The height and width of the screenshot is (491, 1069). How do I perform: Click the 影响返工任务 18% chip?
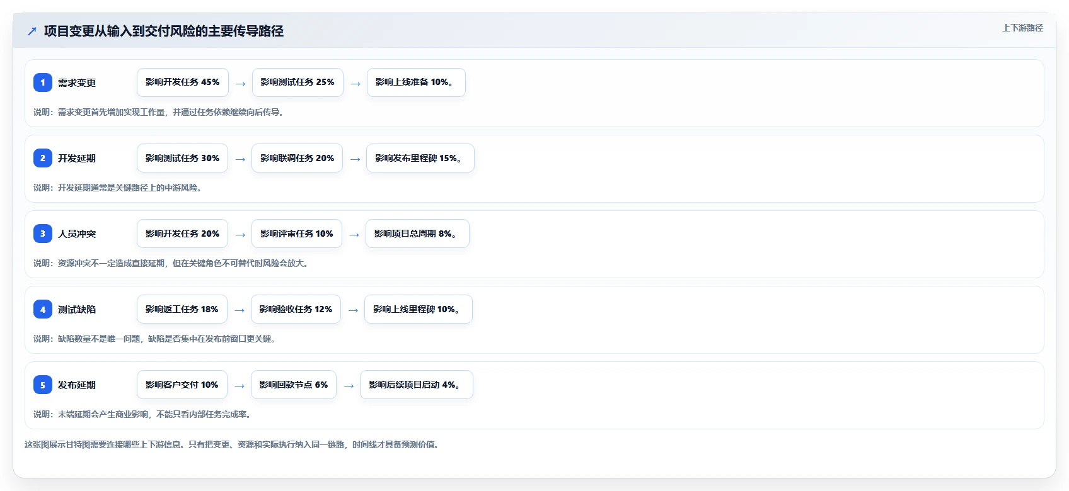click(x=182, y=309)
